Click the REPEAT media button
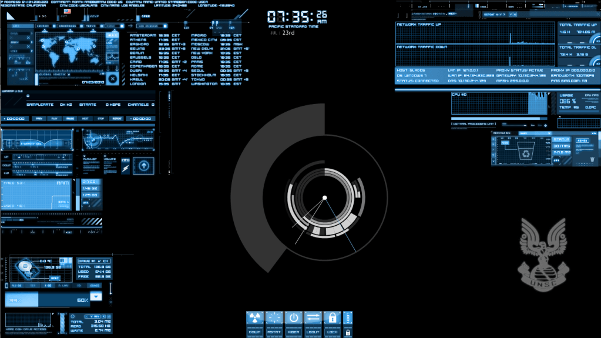601x338 pixels. [116, 119]
